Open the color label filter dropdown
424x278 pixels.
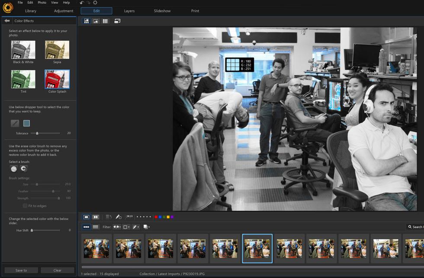pos(126,227)
